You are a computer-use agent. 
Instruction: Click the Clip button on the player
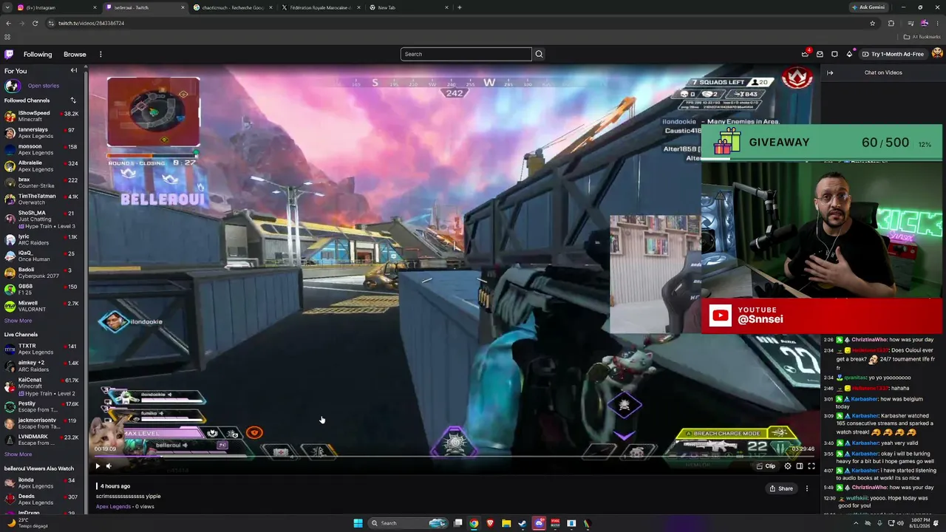[766, 466]
